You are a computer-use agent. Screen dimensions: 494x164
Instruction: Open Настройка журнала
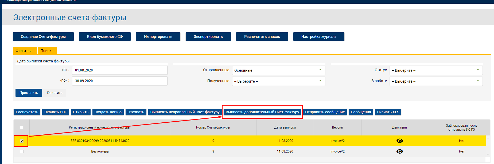coord(319,37)
